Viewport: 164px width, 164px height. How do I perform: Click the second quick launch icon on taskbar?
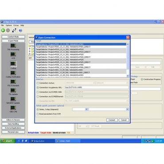(23, 141)
